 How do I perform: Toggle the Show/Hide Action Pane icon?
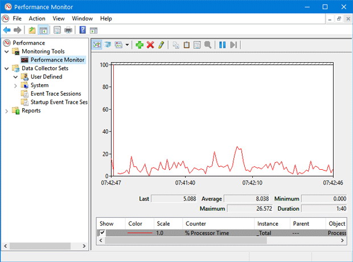click(93, 30)
